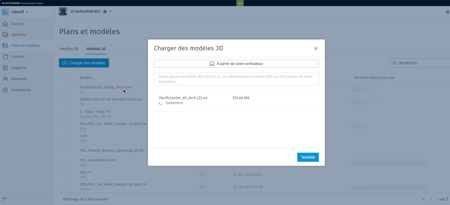450x205 pixels.
Task: Select the checkbox next to 001_Female_Worker_operating_05.ifc
Action: coord(65,150)
